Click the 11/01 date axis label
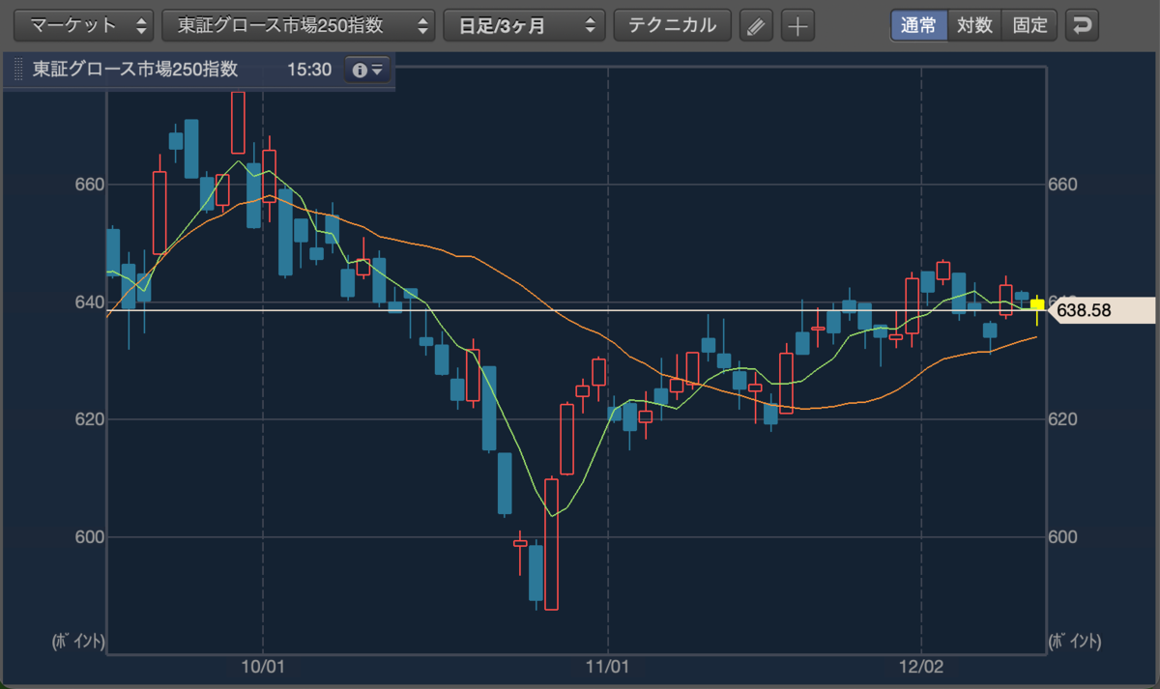 [608, 667]
